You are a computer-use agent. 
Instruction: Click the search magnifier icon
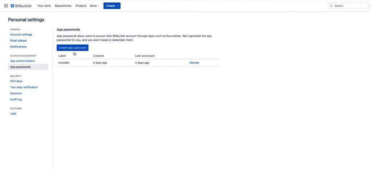(x=331, y=6)
